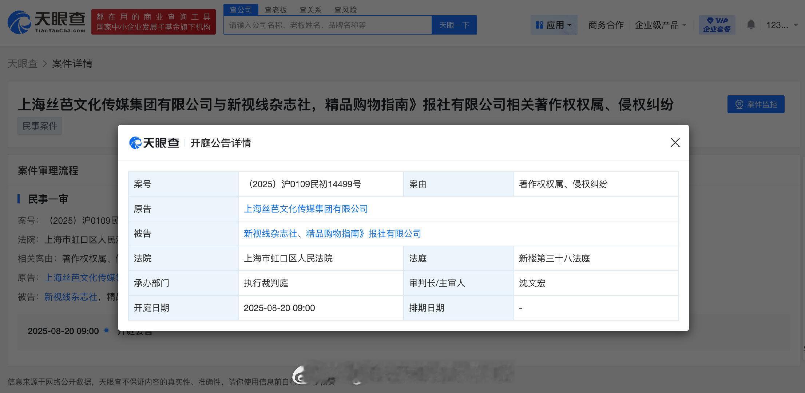Select the 查风险 search tab
This screenshot has height=393, width=805.
[345, 10]
